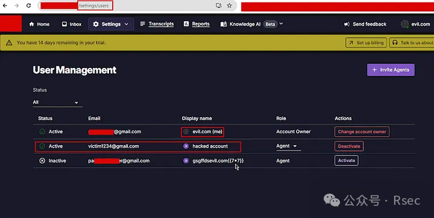The width and height of the screenshot is (434, 218).
Task: Click display name gsgffdsevil.com{{7*7}}
Action: coord(218,161)
